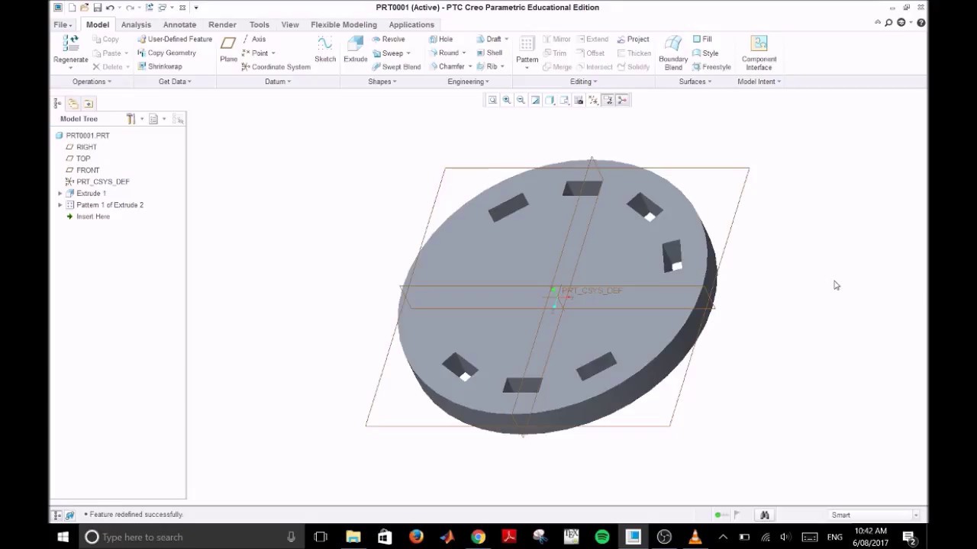Click the Project tool
Image resolution: width=977 pixels, height=549 pixels.
point(633,39)
